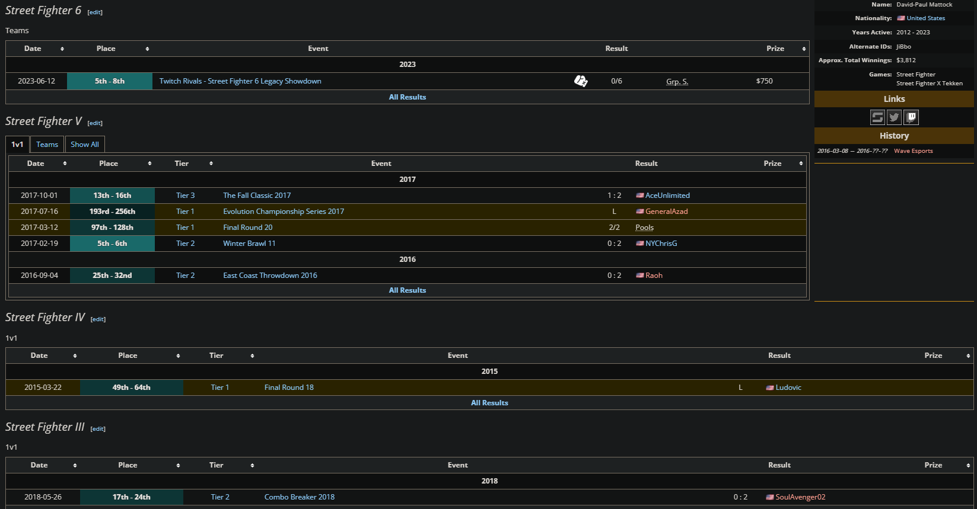Open All Results under Street Fighter V table
The width and height of the screenshot is (977, 509).
[x=408, y=290]
